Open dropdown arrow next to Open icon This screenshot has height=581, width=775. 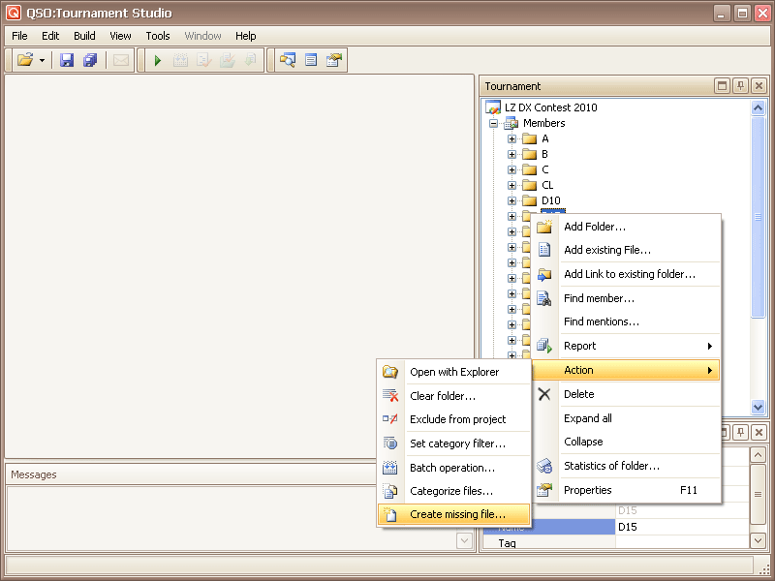coord(43,60)
